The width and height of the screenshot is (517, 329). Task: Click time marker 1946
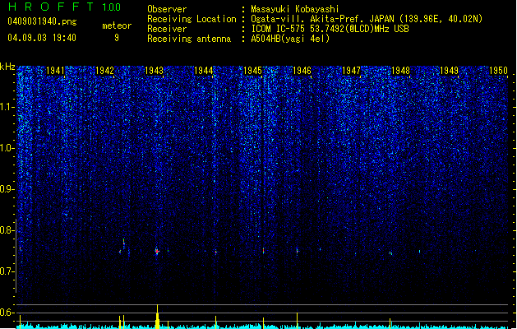click(302, 71)
